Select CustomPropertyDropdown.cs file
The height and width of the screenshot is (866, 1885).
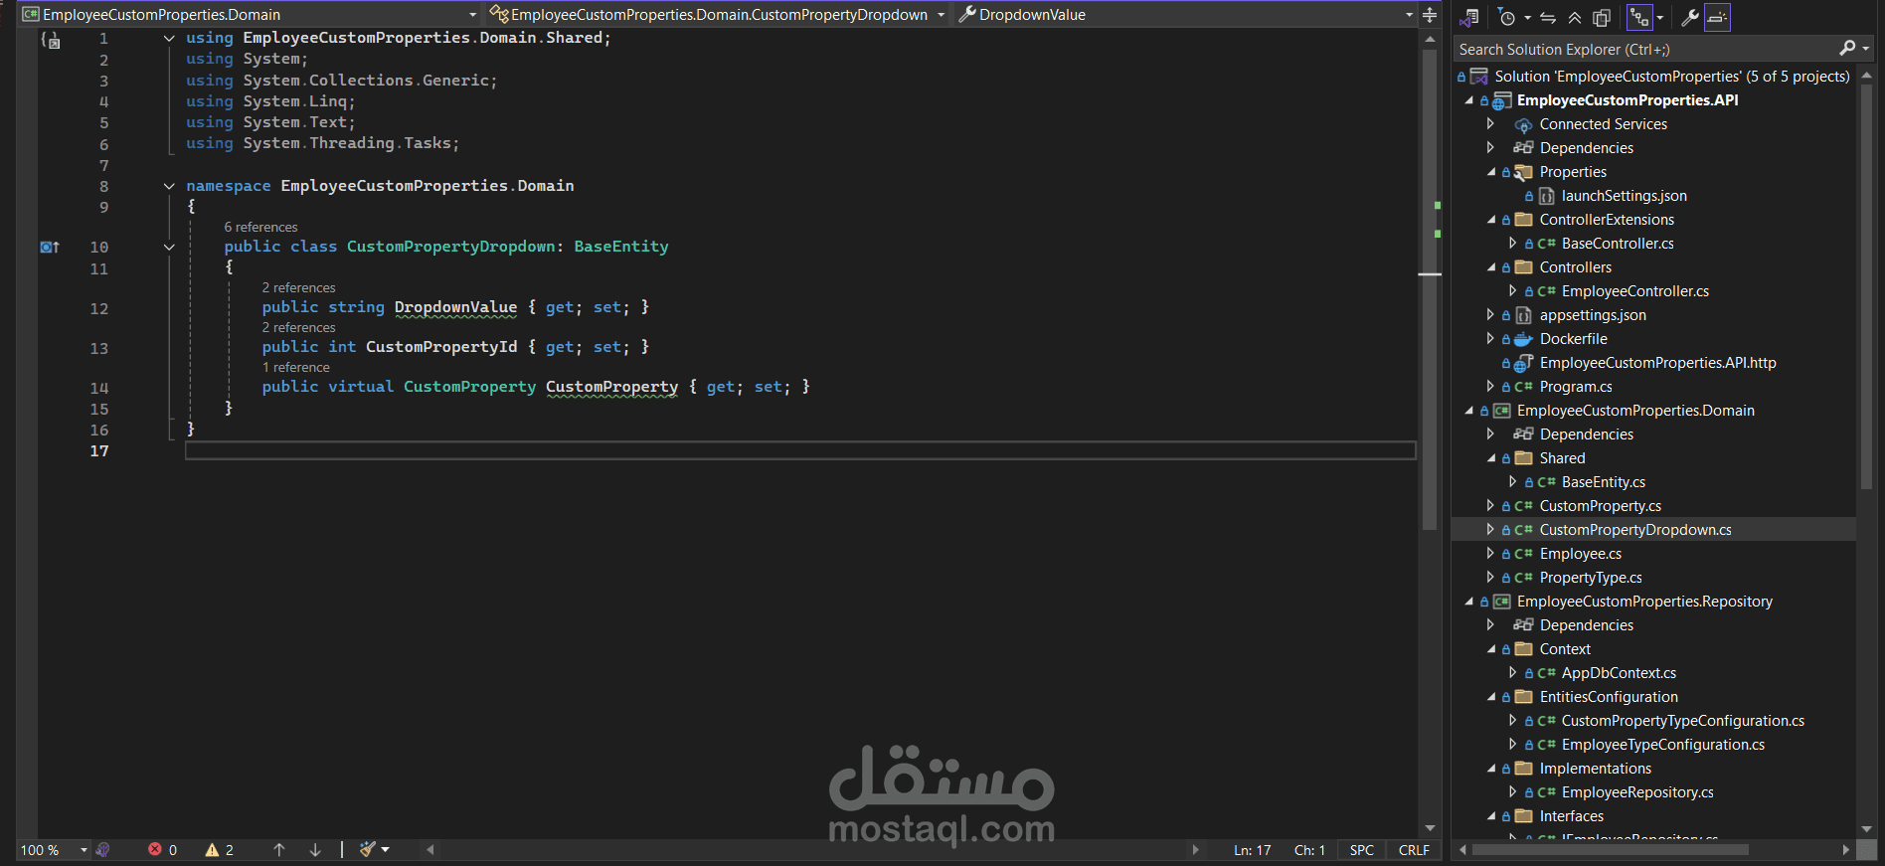coord(1635,530)
